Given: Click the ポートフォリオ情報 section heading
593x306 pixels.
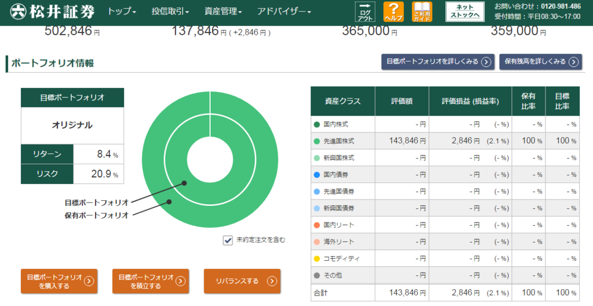Looking at the screenshot, I should click(53, 63).
